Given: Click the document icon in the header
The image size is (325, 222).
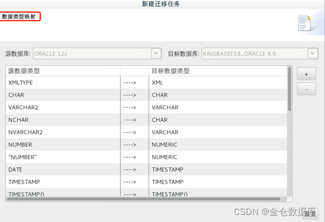Looking at the screenshot, I should pos(304,23).
